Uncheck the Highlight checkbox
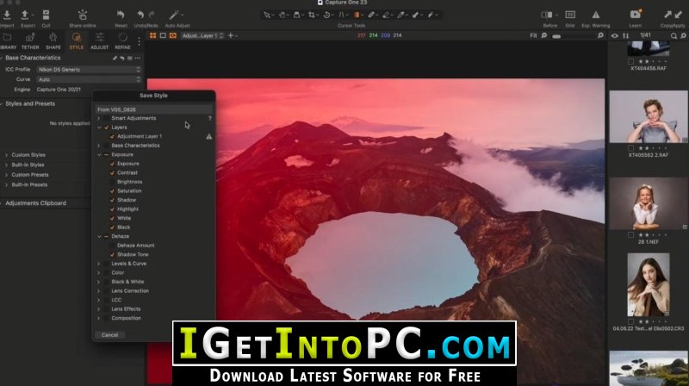 [x=112, y=209]
